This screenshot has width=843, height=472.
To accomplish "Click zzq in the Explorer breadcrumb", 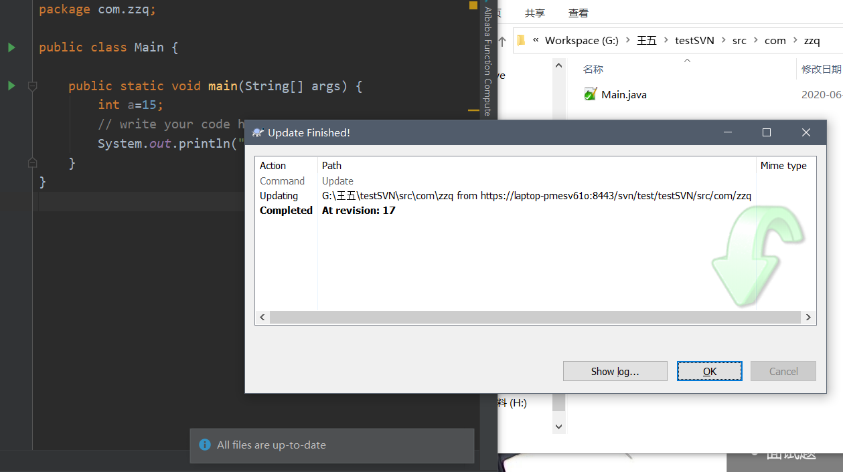I will [x=812, y=40].
